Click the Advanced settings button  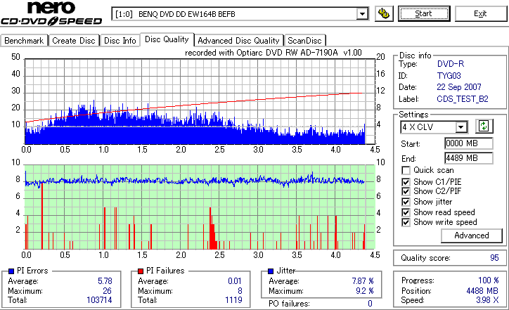(471, 235)
